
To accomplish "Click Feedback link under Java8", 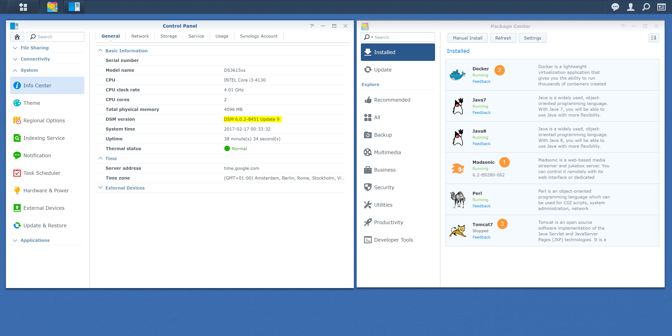I will (481, 143).
